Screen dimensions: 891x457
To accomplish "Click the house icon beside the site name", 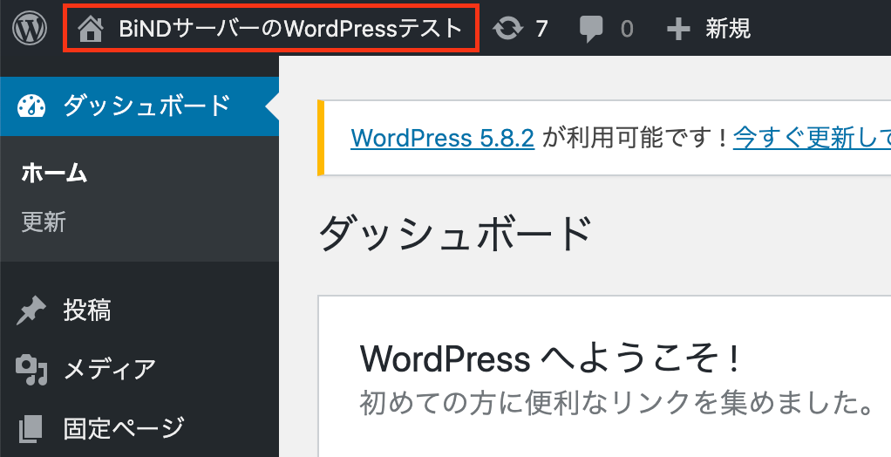I will (91, 30).
